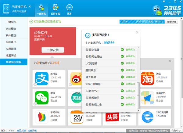Click the popup list scroll up arrow
Image resolution: width=183 pixels, height=133 pixels.
pos(138,48)
